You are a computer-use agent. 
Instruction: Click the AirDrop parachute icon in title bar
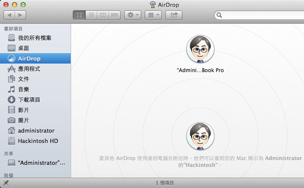coord(153,4)
